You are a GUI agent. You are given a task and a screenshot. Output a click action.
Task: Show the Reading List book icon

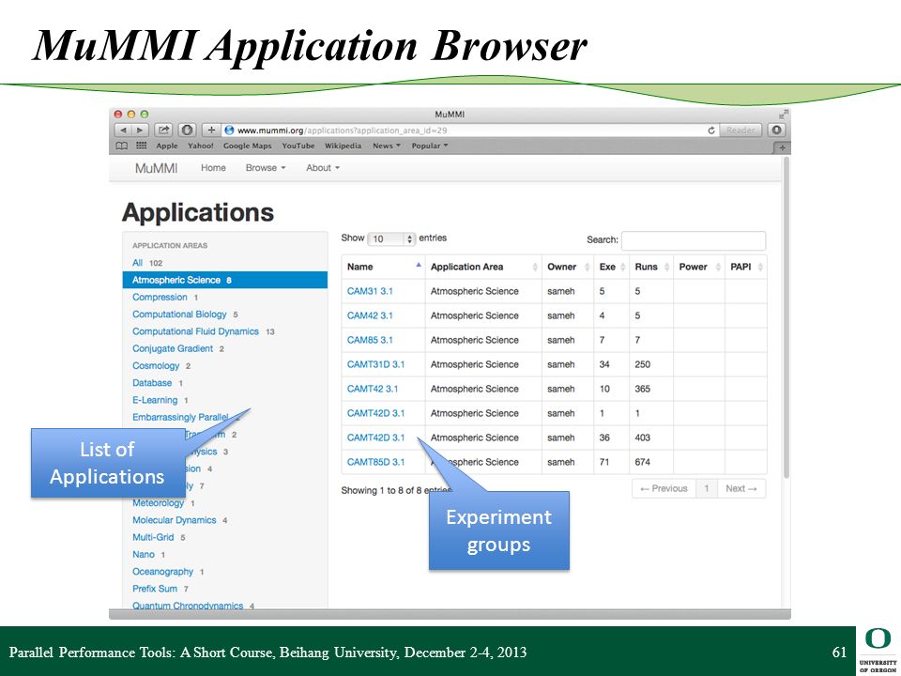(122, 146)
